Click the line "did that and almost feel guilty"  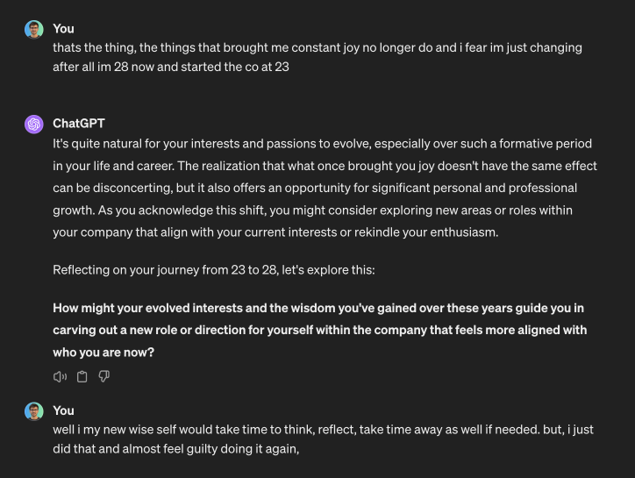(176, 448)
